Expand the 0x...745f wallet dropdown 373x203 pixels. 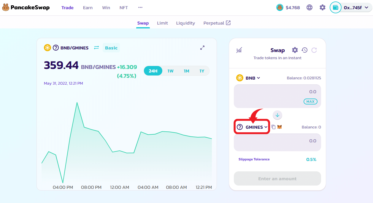click(x=356, y=8)
